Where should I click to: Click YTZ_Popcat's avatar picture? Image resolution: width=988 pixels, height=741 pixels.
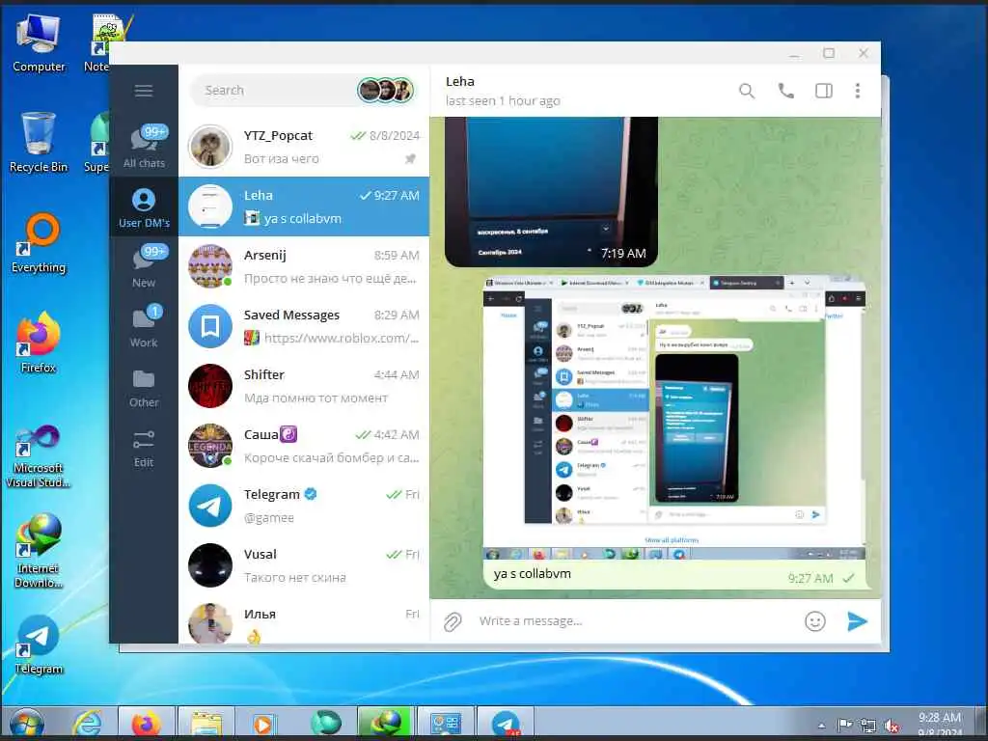[x=210, y=147]
